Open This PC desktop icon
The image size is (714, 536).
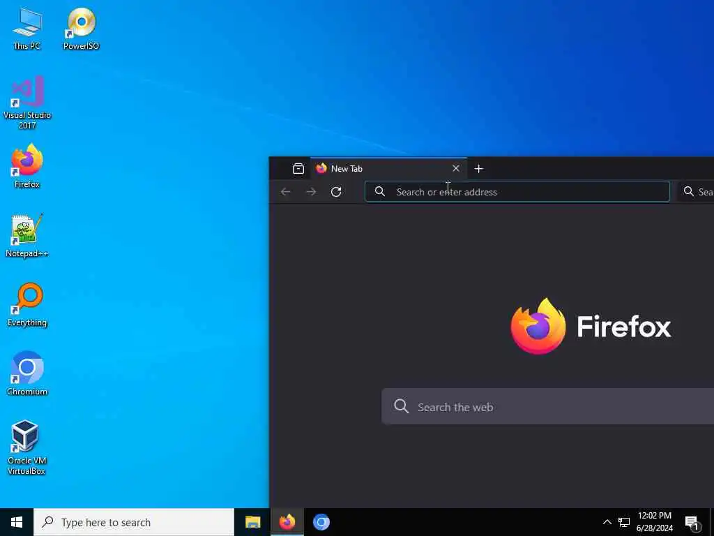pos(27,29)
